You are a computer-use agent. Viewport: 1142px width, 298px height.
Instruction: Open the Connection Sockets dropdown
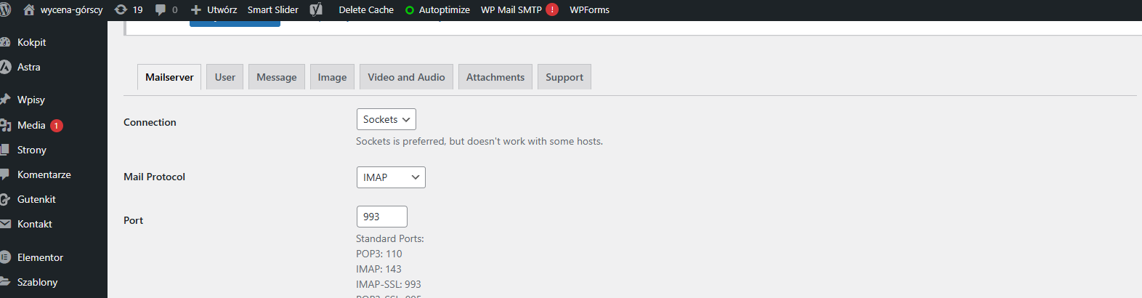click(386, 119)
